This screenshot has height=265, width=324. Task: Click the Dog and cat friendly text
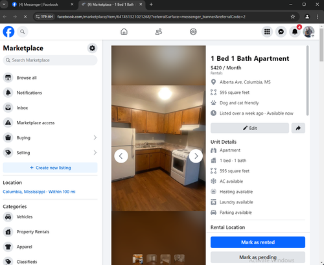tap(239, 103)
